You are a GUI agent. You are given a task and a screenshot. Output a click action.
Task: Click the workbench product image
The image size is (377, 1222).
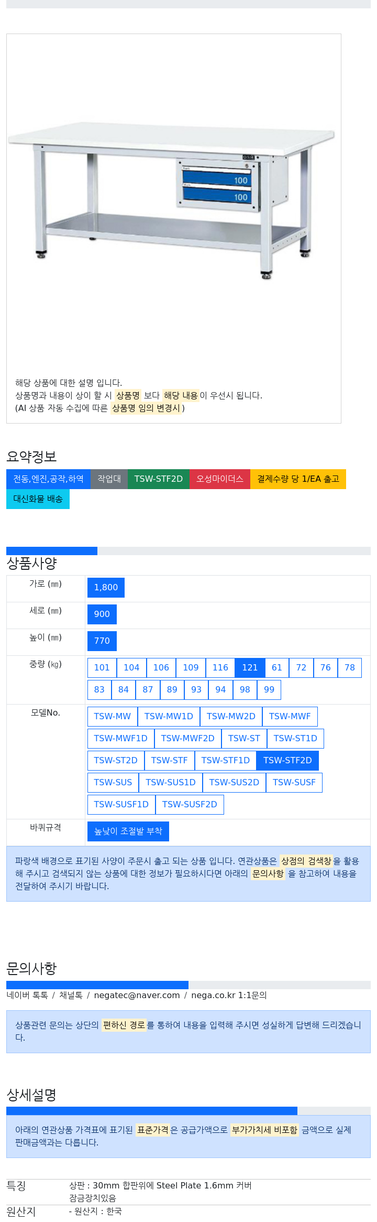point(171,202)
